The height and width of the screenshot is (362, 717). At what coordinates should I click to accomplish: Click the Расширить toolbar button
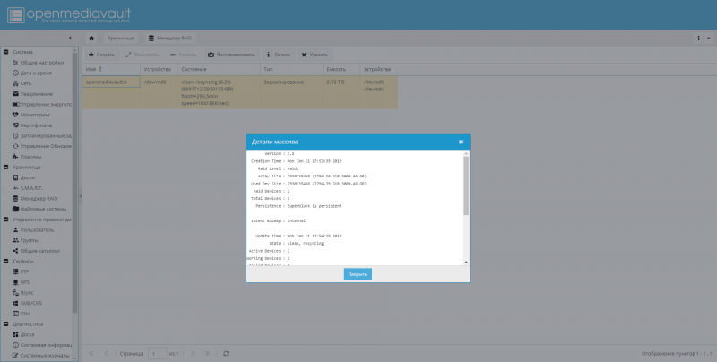(x=143, y=55)
